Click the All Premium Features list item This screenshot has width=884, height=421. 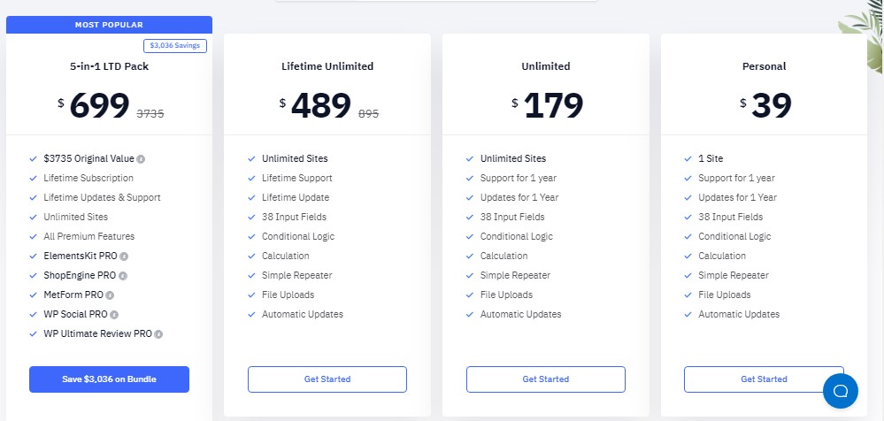coord(89,237)
